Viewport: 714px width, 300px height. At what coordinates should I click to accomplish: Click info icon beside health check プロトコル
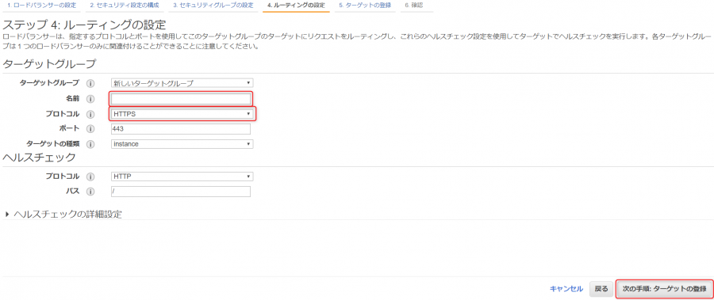pyautogui.click(x=90, y=177)
